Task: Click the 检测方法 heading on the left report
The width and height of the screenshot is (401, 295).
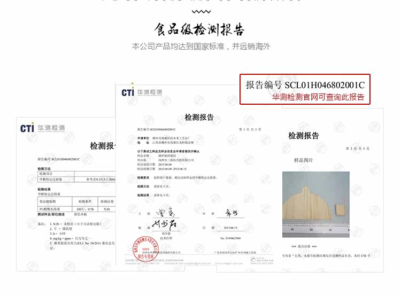Action: point(44,169)
